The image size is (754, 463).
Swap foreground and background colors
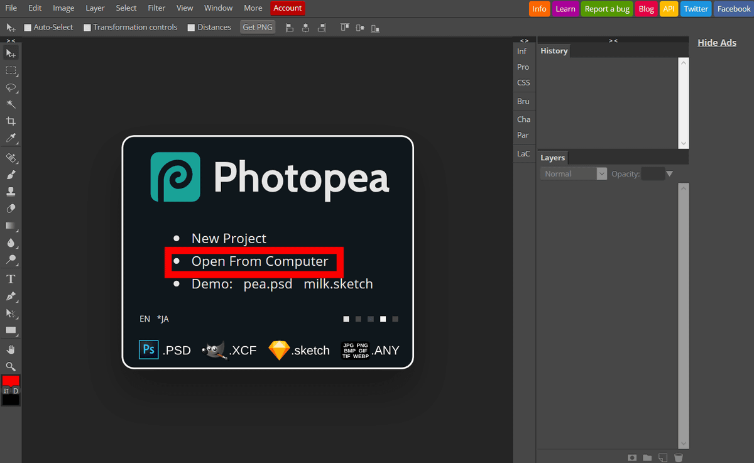pos(6,391)
